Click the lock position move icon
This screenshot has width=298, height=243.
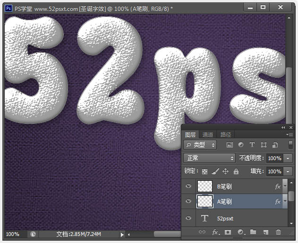point(225,171)
